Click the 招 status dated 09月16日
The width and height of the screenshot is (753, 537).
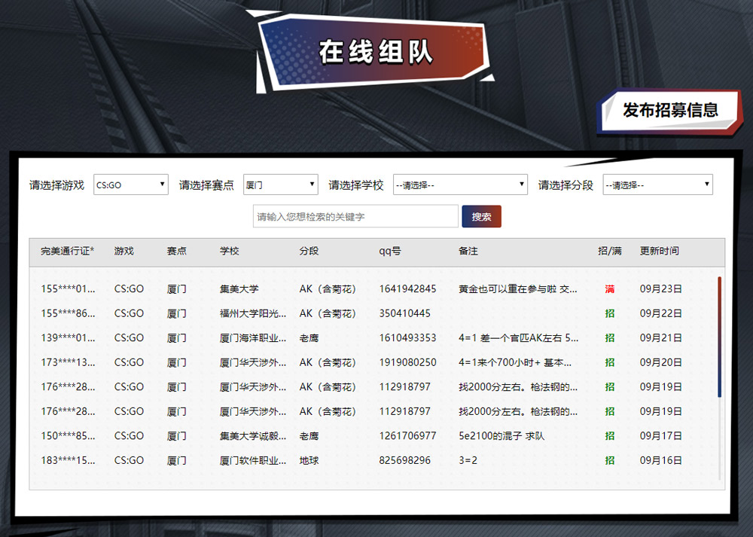click(x=611, y=460)
